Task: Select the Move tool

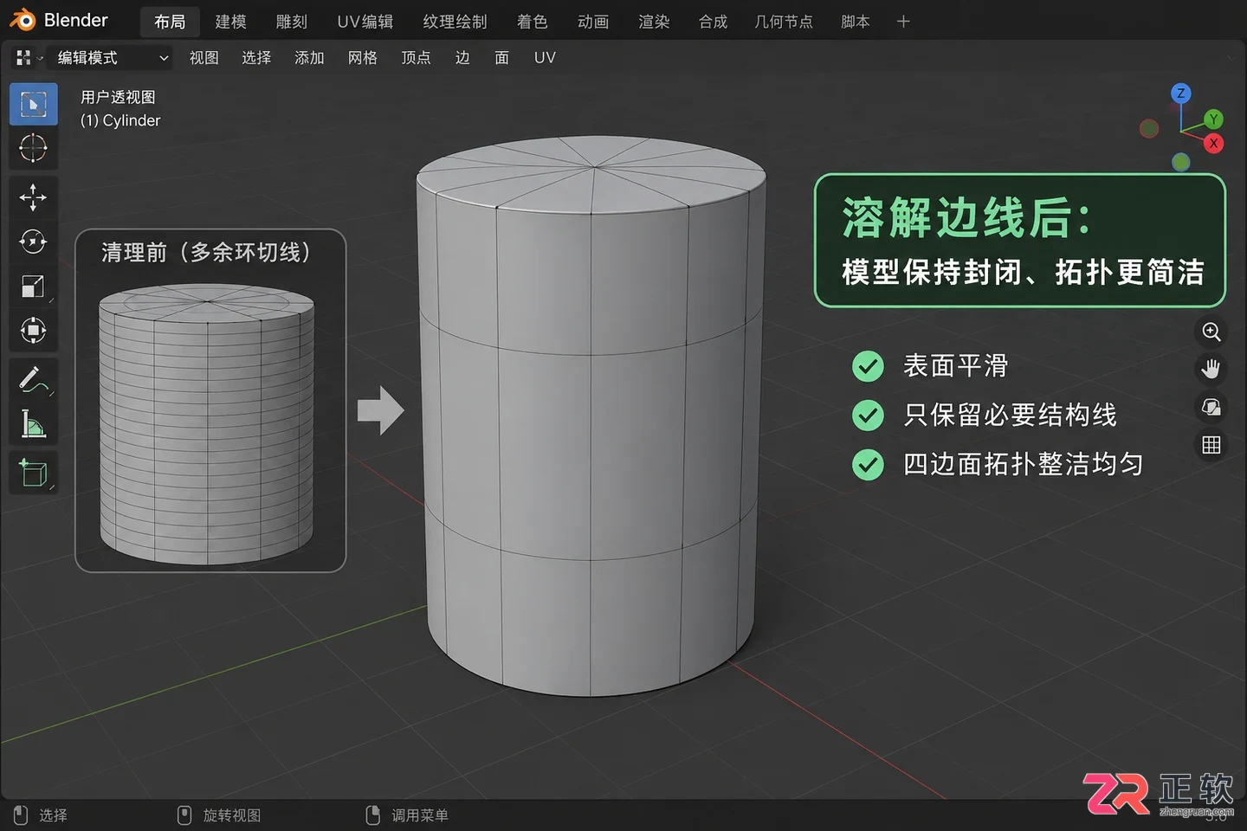Action: [33, 197]
